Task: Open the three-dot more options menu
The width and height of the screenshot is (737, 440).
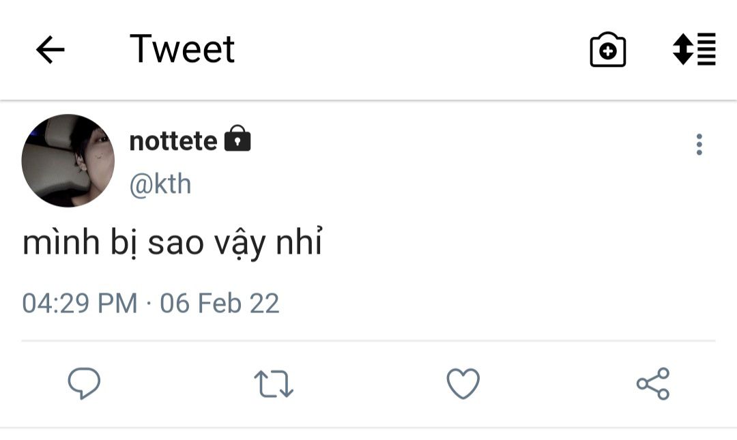Action: coord(699,145)
